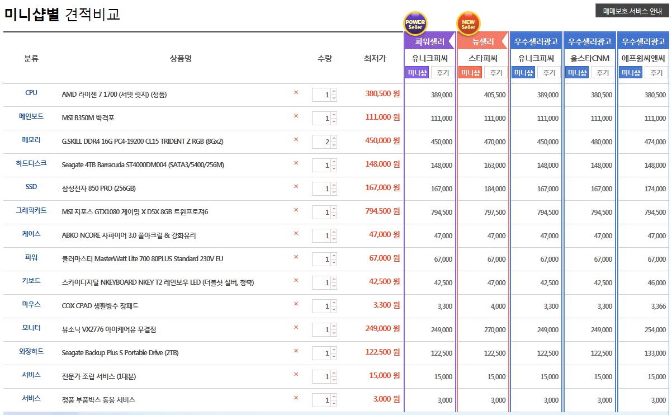Remove the ABKO NCORE 사파이어 case item
This screenshot has width=672, height=415.
(296, 234)
